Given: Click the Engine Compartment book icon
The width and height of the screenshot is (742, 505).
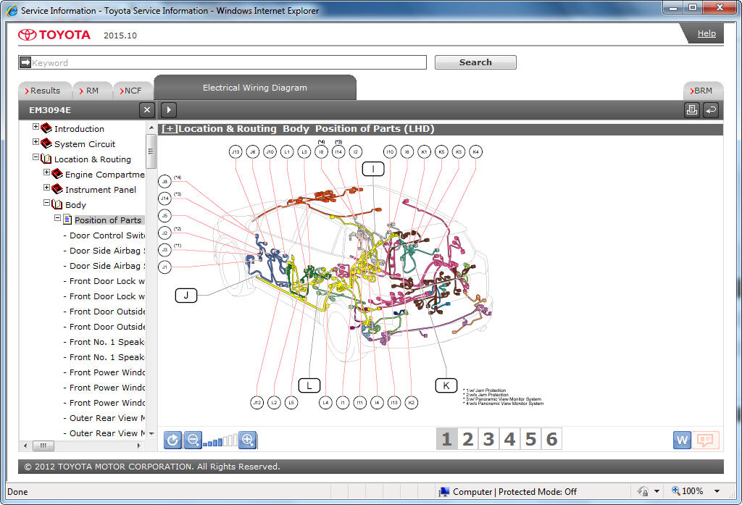Looking at the screenshot, I should (x=57, y=174).
